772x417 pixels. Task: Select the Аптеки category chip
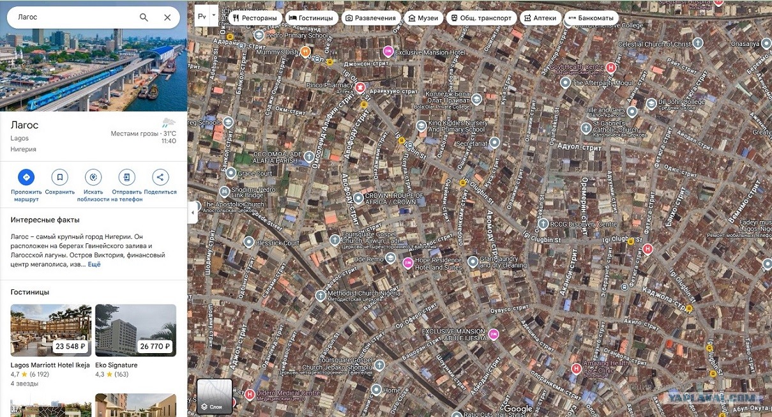coord(541,18)
